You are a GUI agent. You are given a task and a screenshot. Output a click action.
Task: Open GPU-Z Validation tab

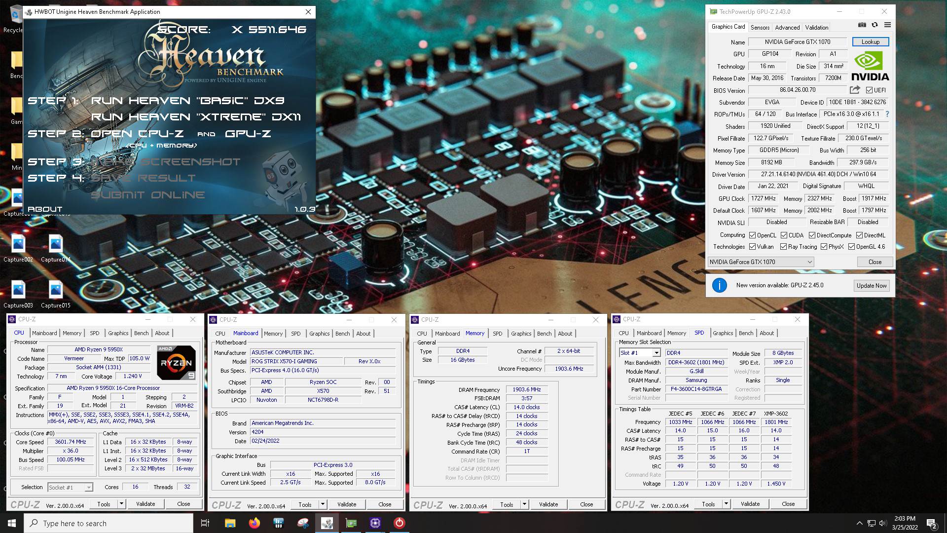point(817,28)
